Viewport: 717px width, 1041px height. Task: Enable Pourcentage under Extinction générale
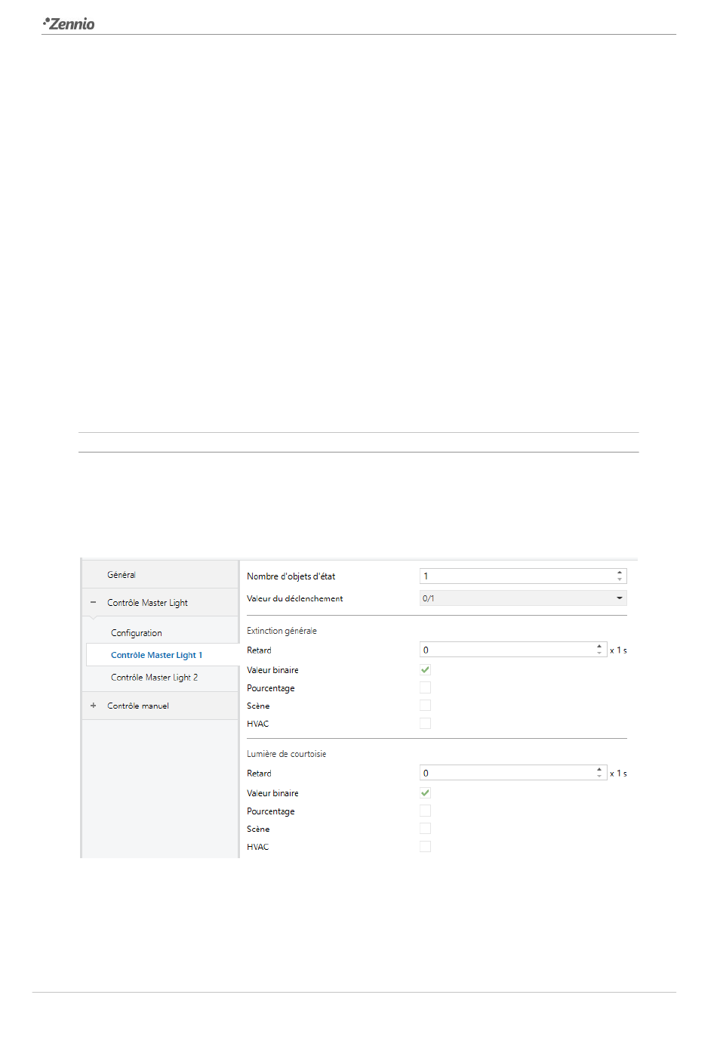(426, 687)
